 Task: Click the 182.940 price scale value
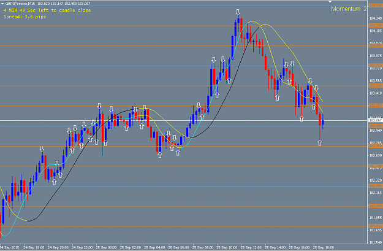[x=376, y=131]
